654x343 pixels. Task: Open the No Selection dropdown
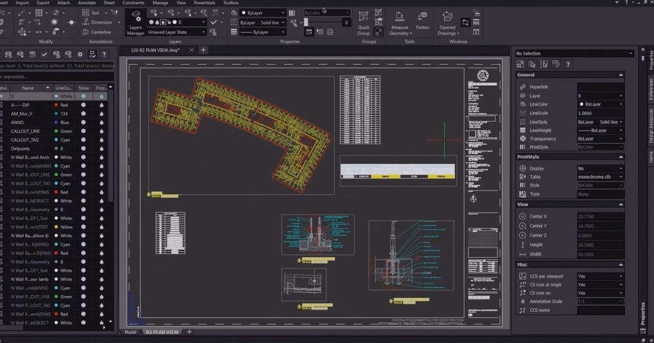(574, 53)
